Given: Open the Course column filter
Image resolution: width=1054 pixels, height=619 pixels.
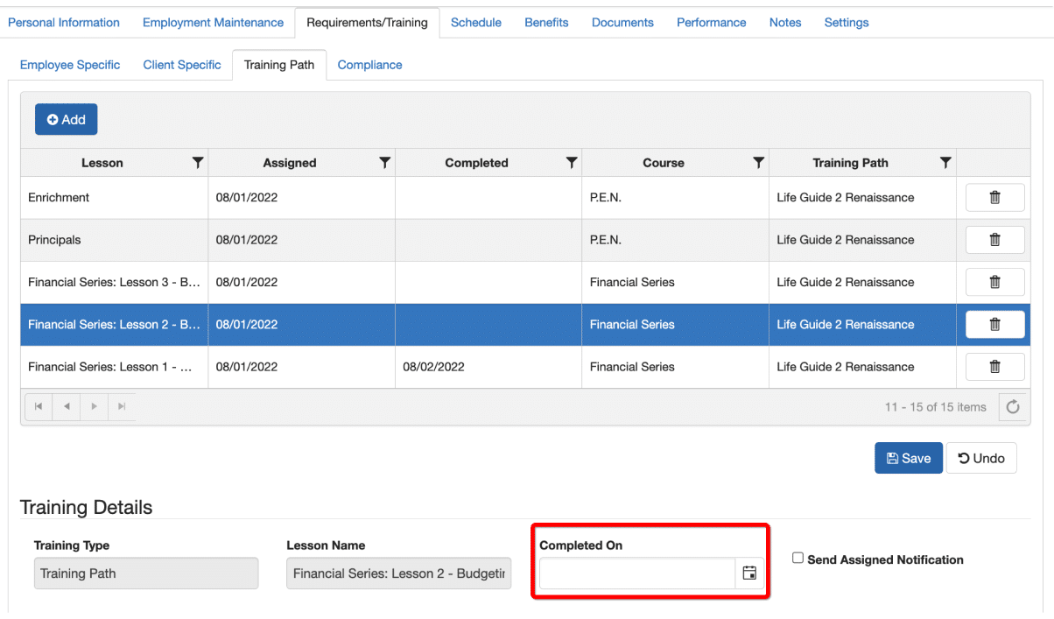Looking at the screenshot, I should [x=758, y=163].
